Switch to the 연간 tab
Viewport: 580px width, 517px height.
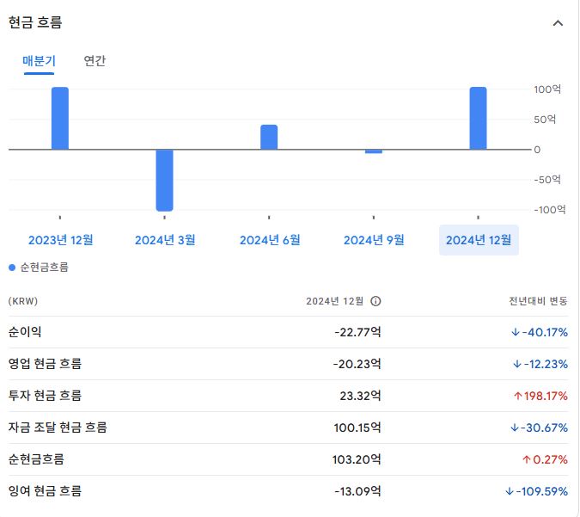click(x=95, y=61)
